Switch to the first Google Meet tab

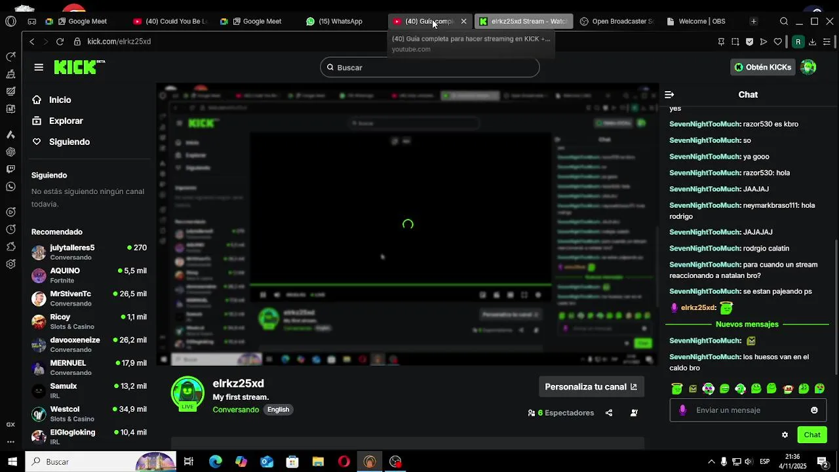pyautogui.click(x=82, y=21)
